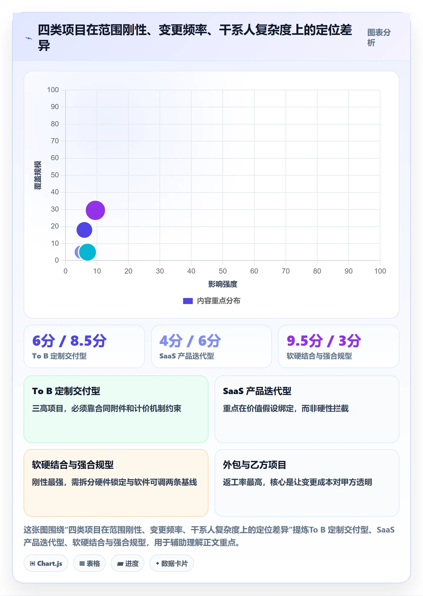
Task: Click the text "重点在价值假设绑定，而非硬性拦截"
Action: [x=286, y=409]
